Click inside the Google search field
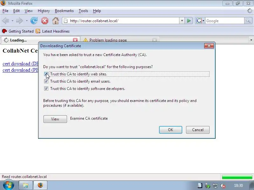254x190 pixels. [224, 21]
